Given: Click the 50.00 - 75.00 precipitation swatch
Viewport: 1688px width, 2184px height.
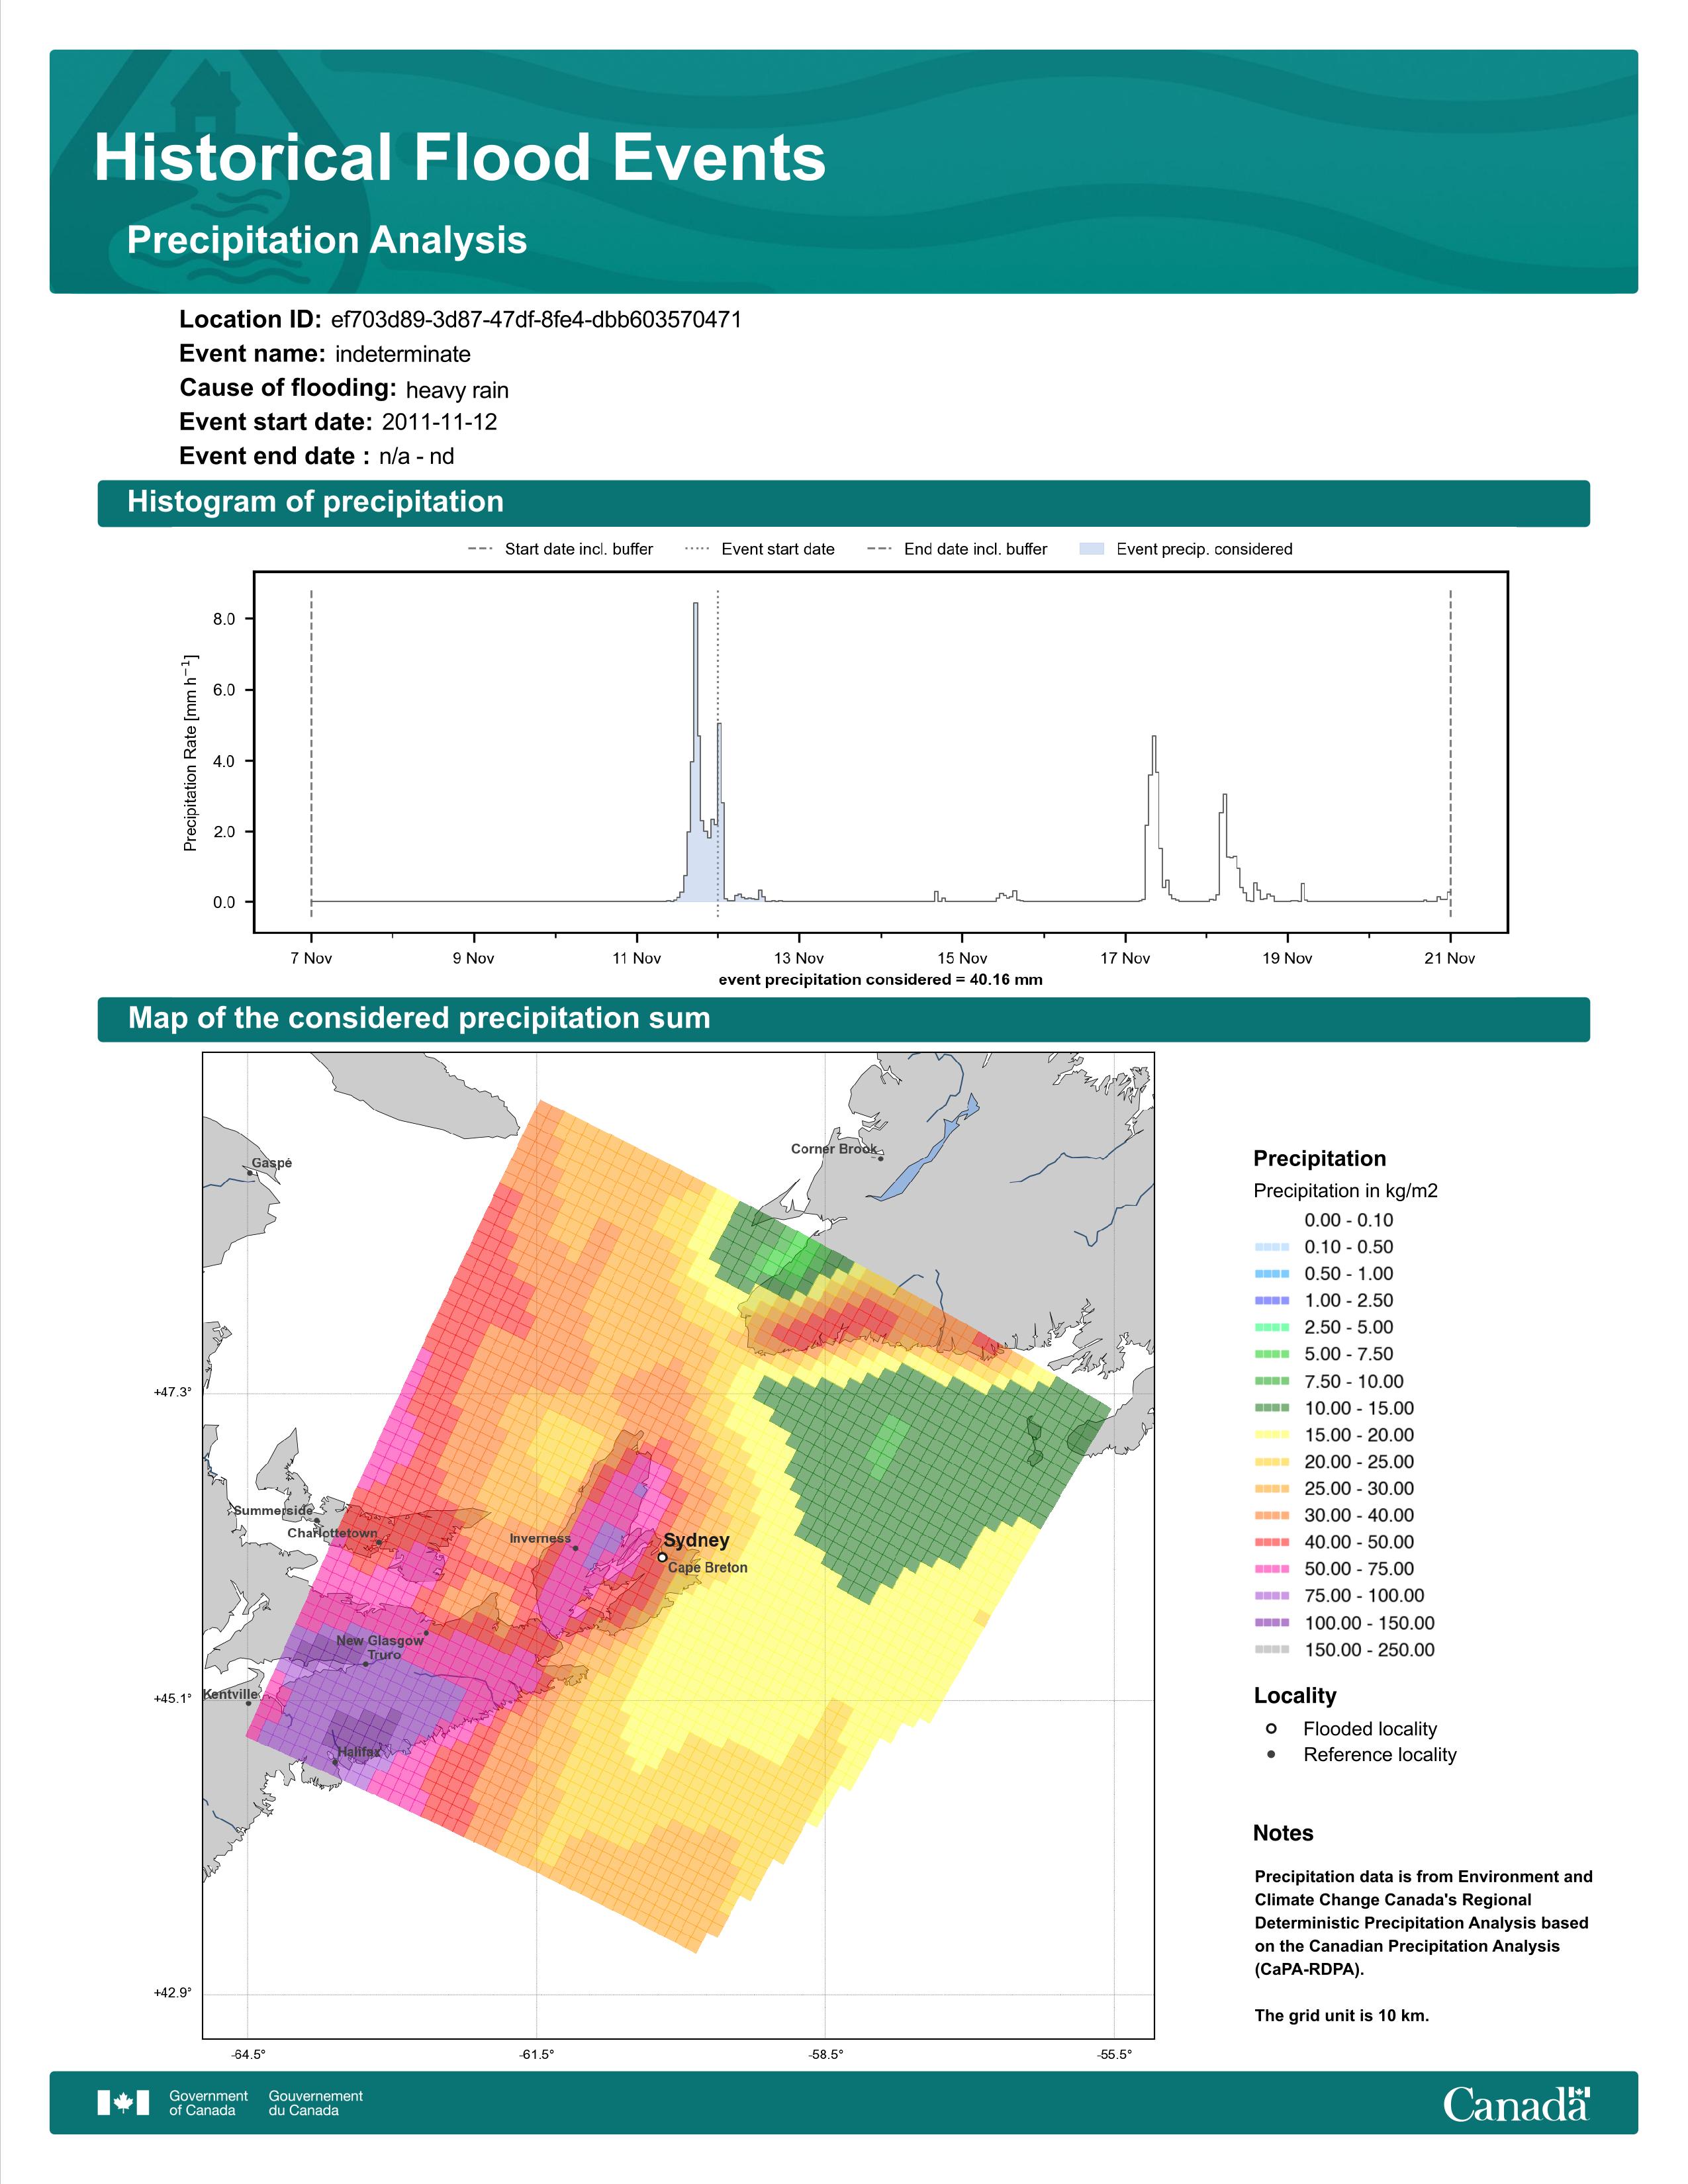Looking at the screenshot, I should tap(1272, 1569).
